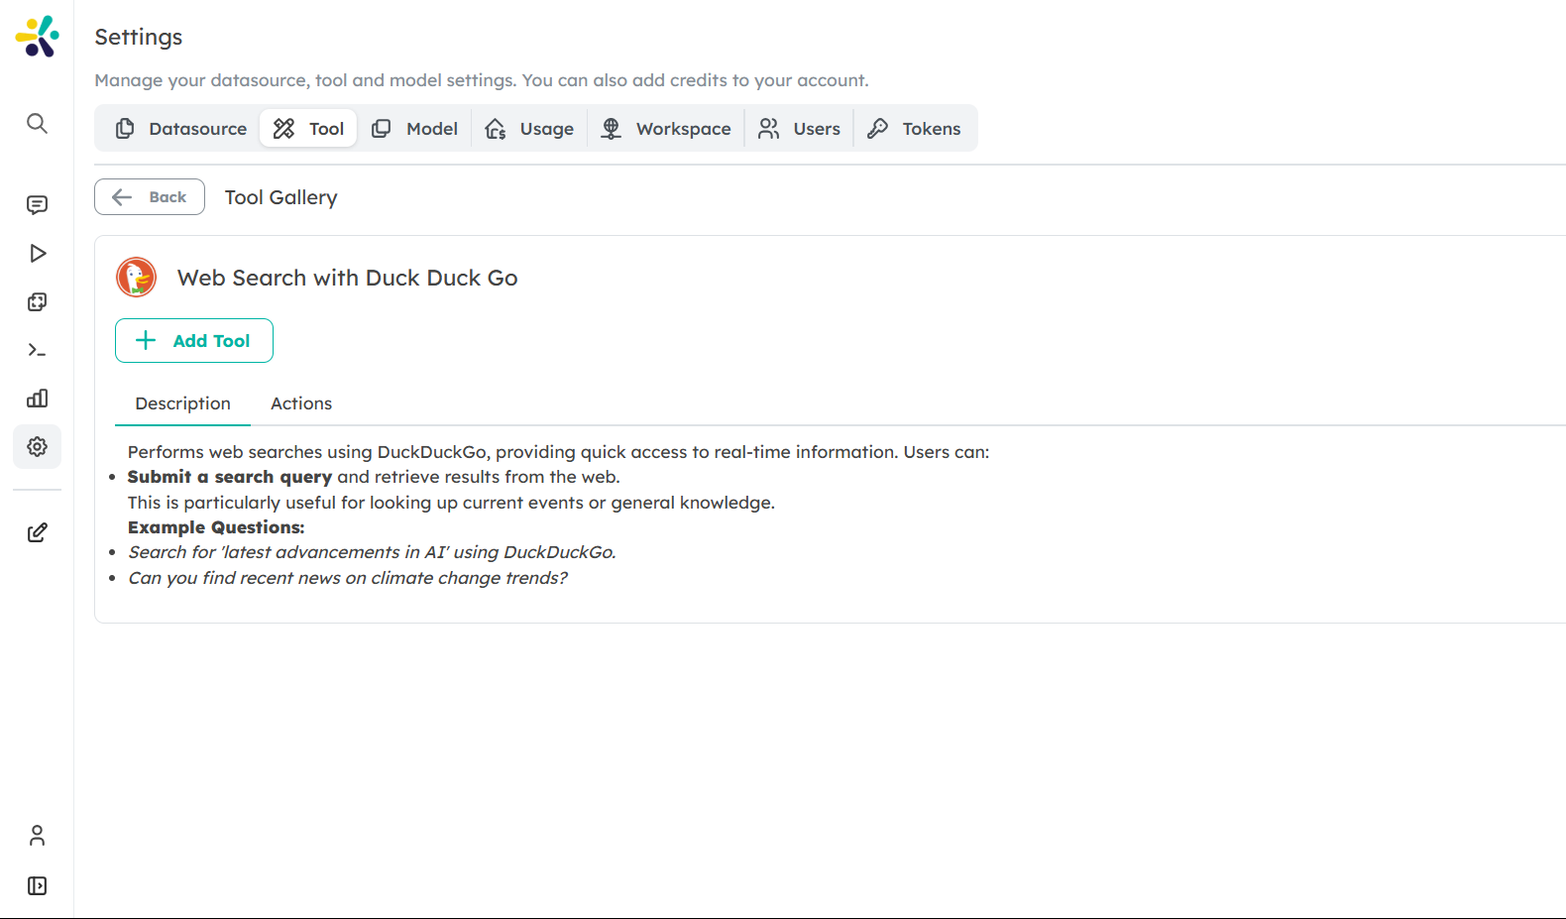This screenshot has width=1566, height=919.
Task: Switch to the Datasource tab
Action: (180, 129)
